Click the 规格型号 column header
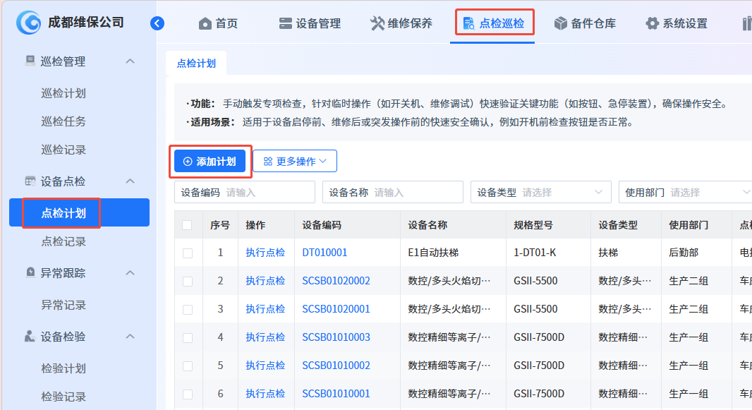This screenshot has width=752, height=410. tap(533, 225)
